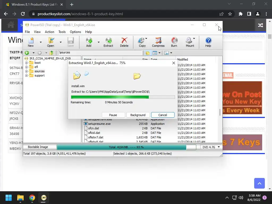The height and width of the screenshot is (204, 272).
Task: Open the DVD 4.7G media size dropdown
Action: (211, 147)
